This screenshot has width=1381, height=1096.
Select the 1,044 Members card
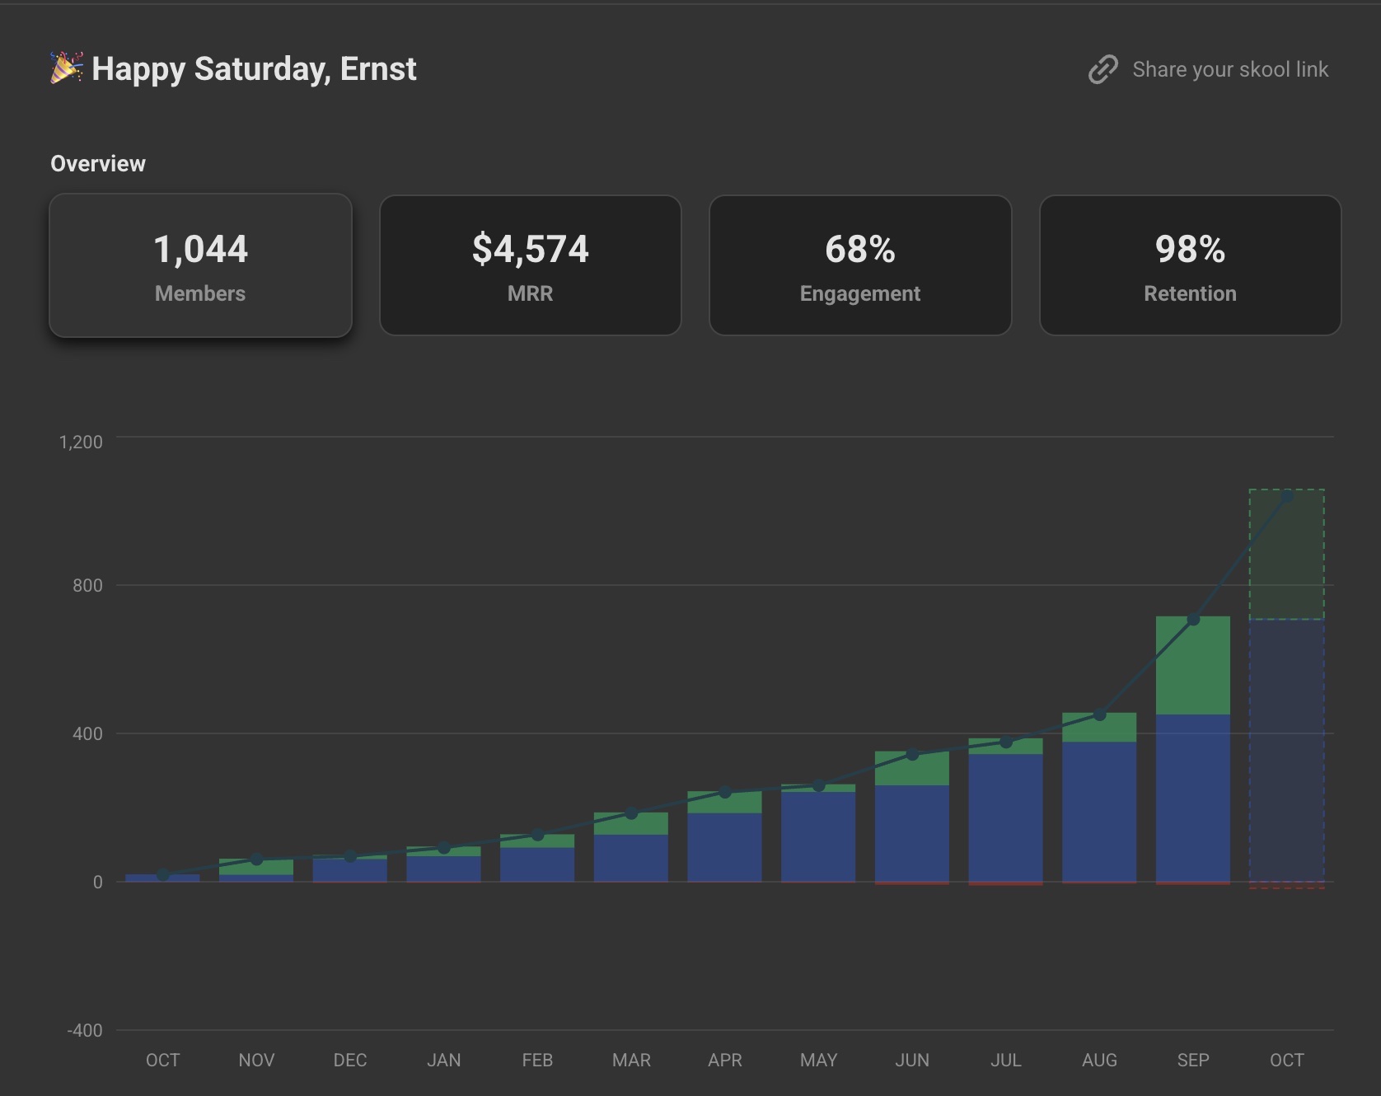200,265
